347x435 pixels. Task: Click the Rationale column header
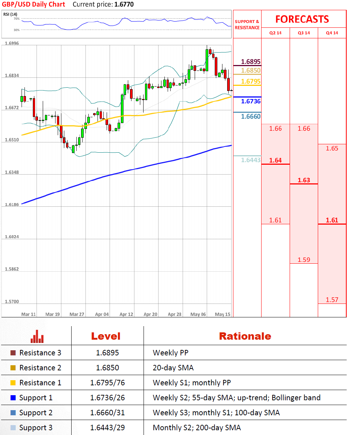245,336
